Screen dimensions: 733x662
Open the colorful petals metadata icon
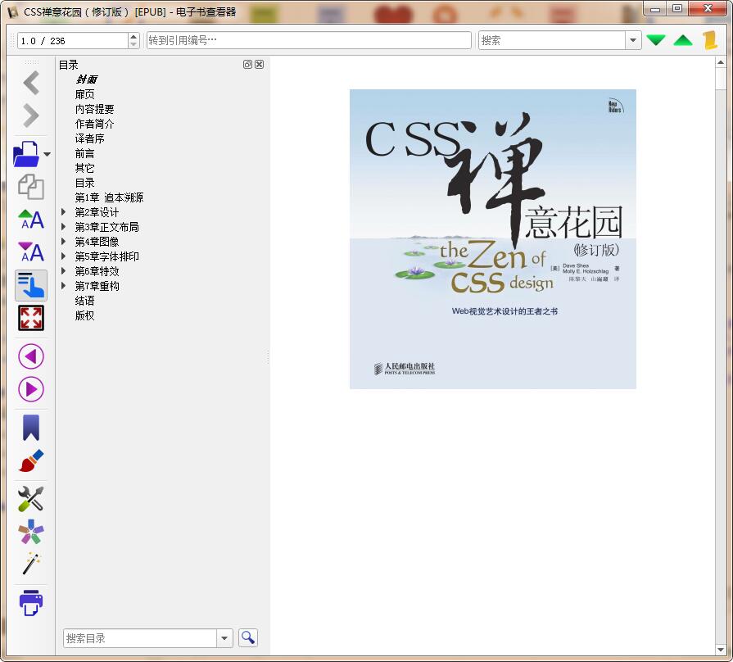31,532
